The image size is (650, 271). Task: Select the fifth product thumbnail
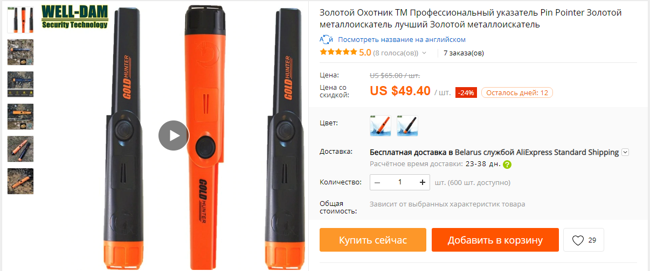tap(20, 149)
